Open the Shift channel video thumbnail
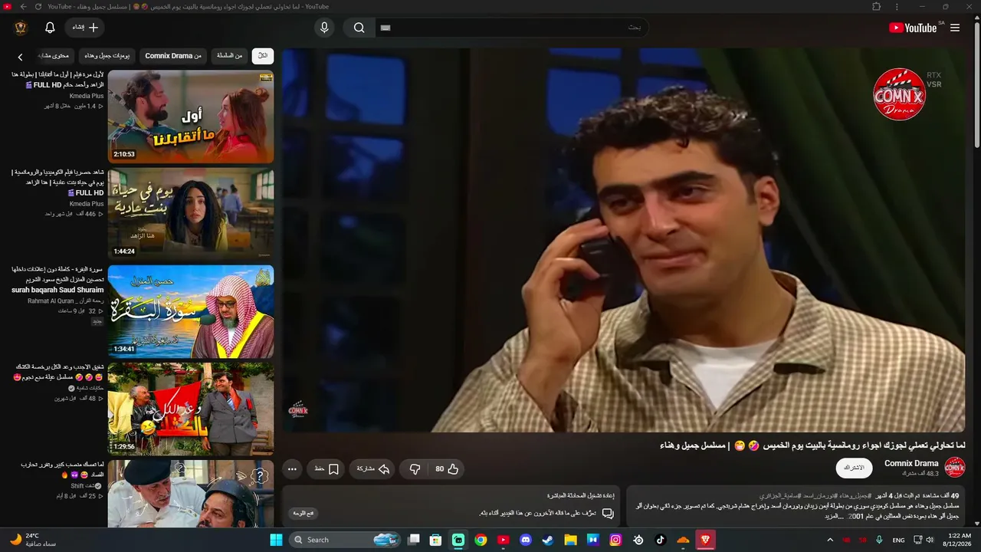 point(191,494)
